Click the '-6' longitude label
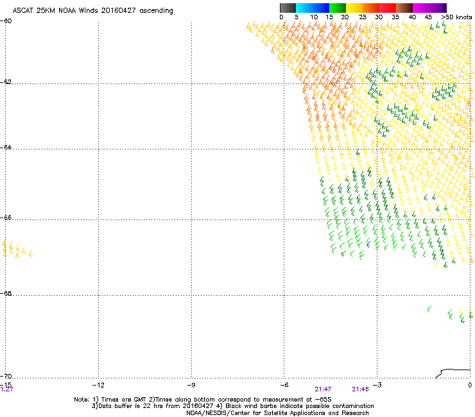The width and height of the screenshot is (475, 417). pyautogui.click(x=284, y=385)
